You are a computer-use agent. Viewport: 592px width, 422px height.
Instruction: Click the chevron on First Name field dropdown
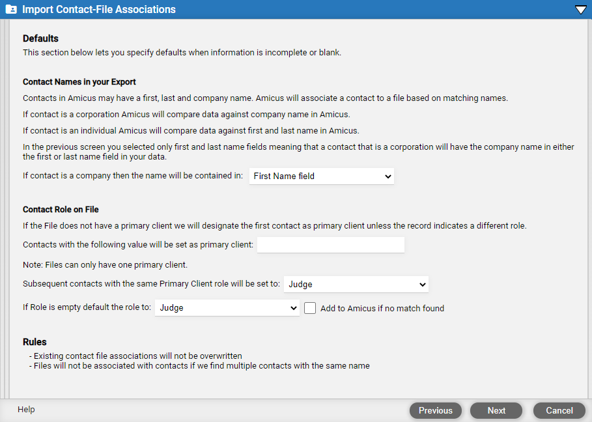click(x=388, y=176)
